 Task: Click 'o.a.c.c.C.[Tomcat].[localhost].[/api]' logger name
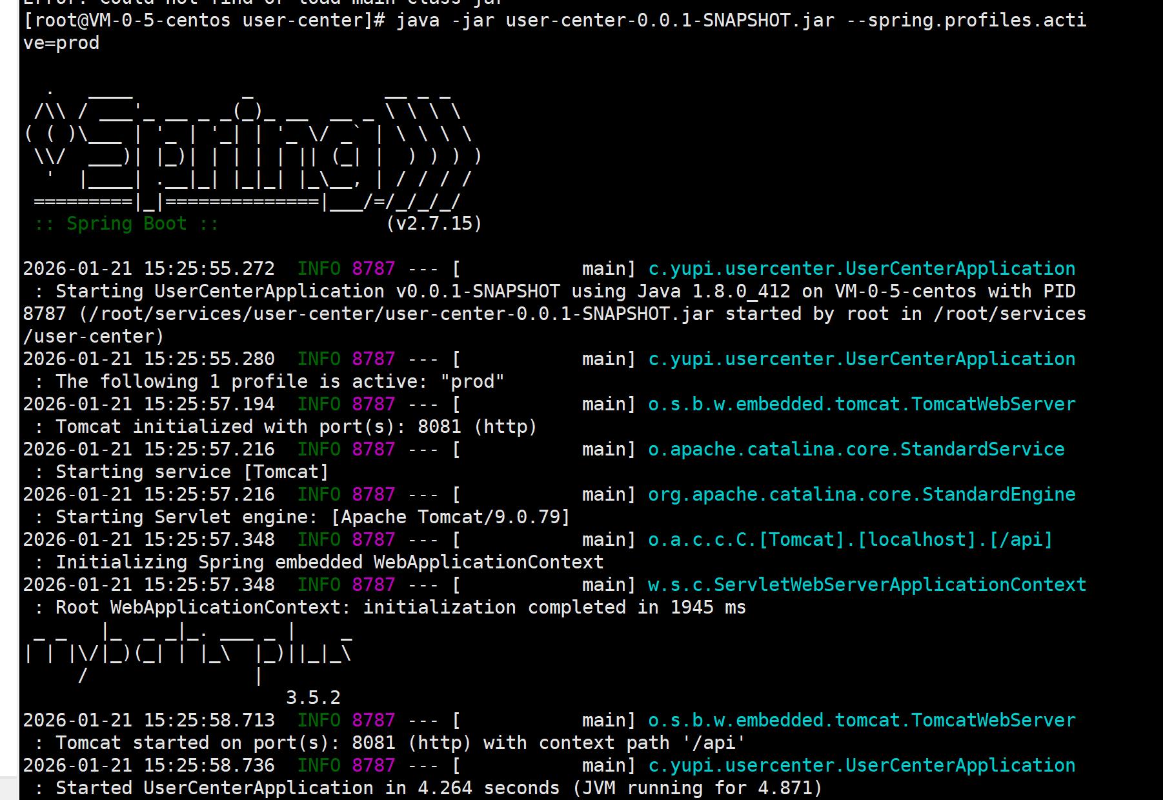[851, 539]
